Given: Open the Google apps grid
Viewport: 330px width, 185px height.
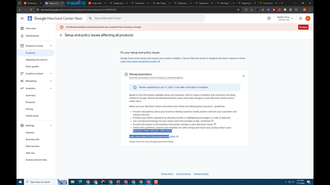Looking at the screenshot, I should [x=300, y=18].
